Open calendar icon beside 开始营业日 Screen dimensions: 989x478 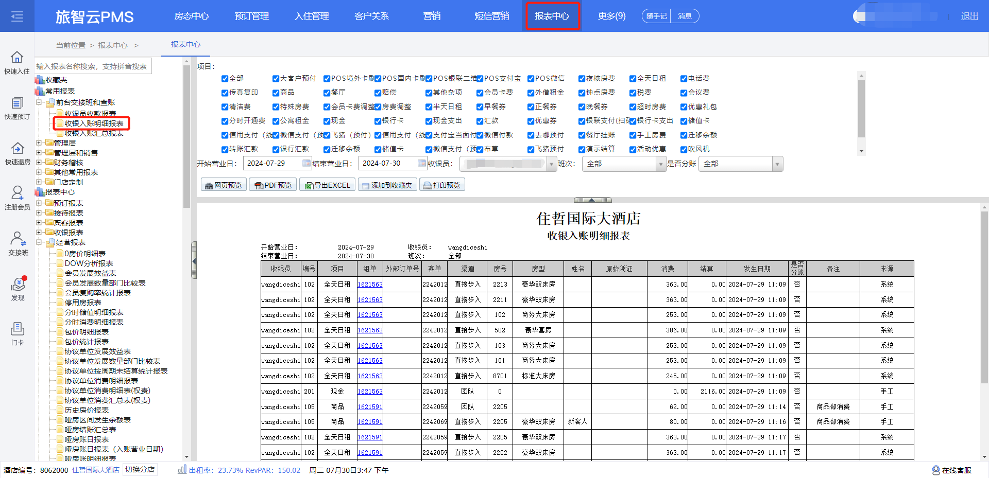[x=306, y=163]
